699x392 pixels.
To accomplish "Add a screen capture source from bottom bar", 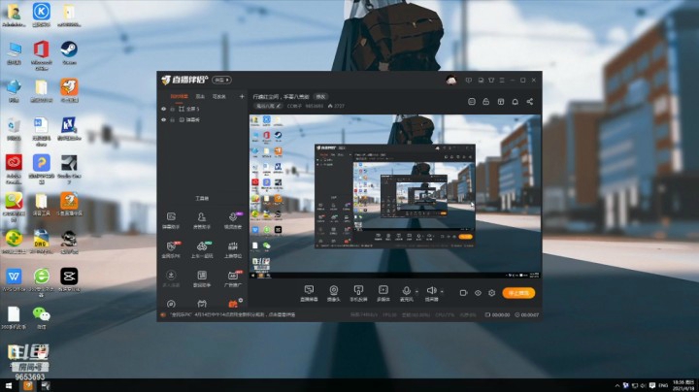I will (309, 293).
